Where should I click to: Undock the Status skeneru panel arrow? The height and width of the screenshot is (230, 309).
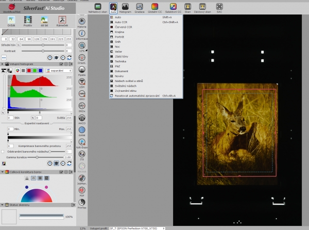coord(73,205)
